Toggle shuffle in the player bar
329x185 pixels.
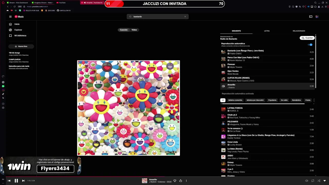coord(319,181)
